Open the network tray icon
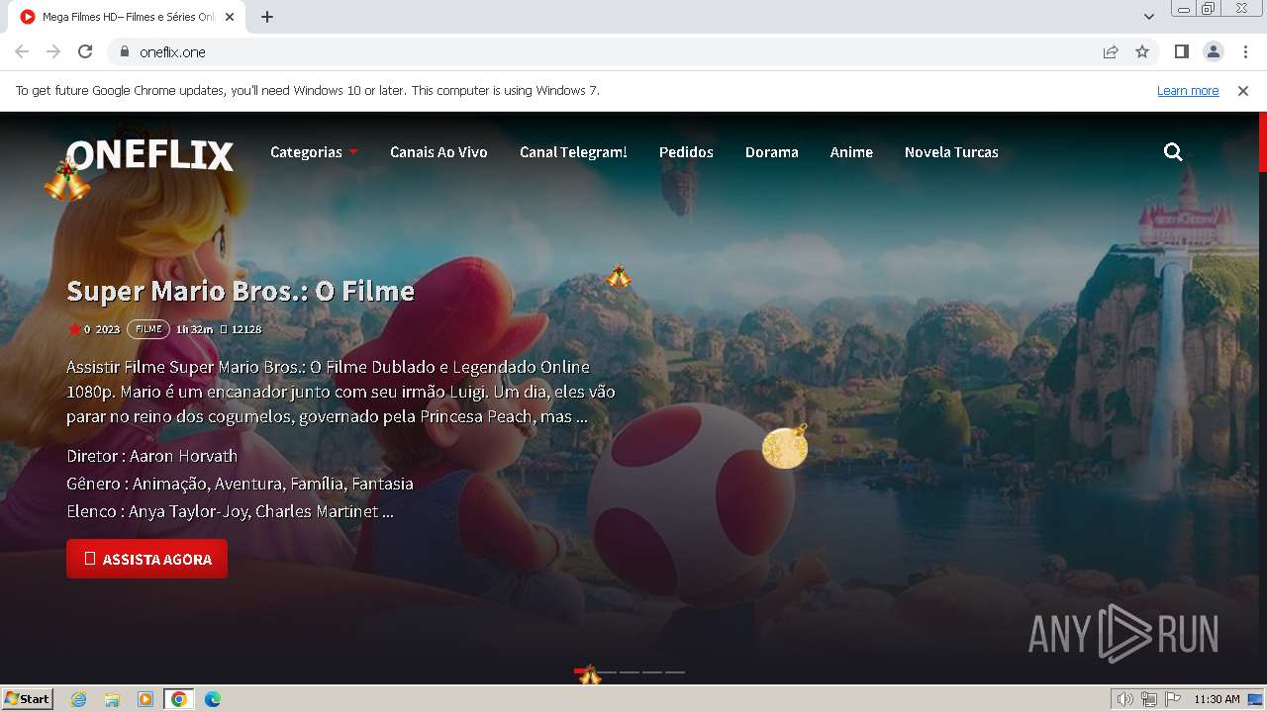 [1149, 699]
